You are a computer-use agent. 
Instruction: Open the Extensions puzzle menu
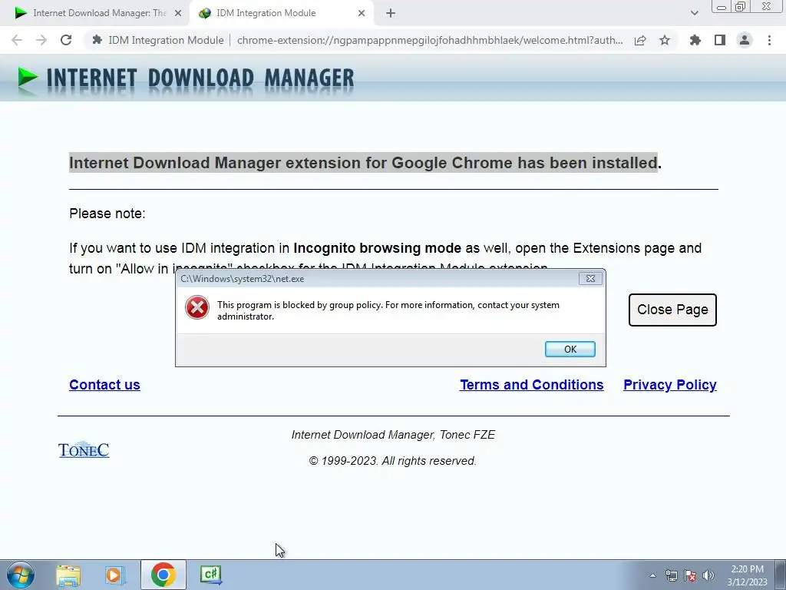(695, 40)
